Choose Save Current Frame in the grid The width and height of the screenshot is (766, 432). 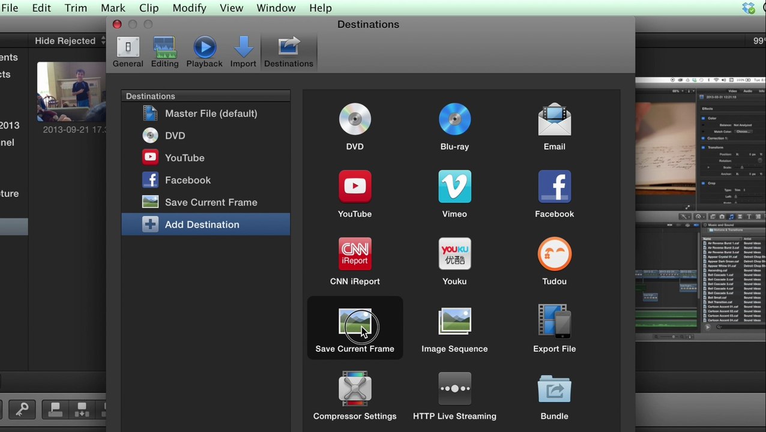click(x=355, y=329)
